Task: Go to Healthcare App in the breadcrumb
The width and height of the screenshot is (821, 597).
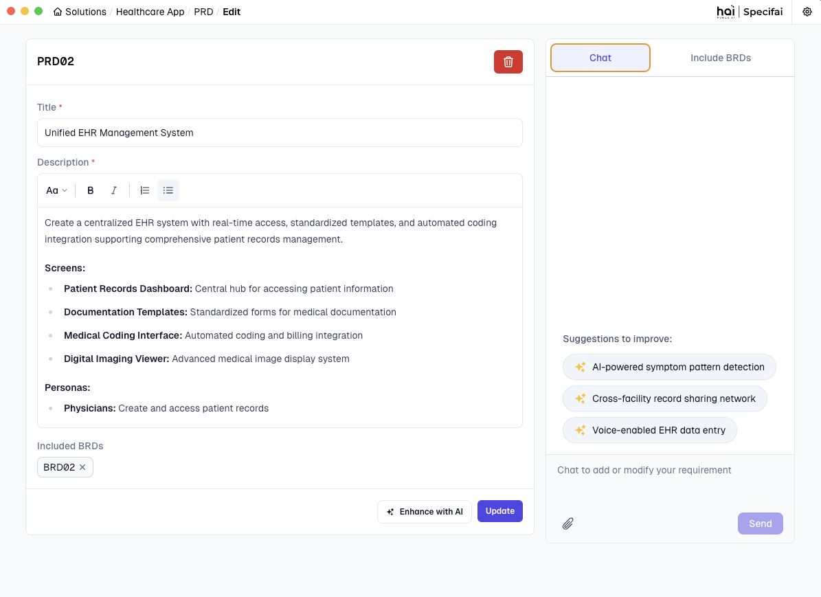Action: (150, 12)
